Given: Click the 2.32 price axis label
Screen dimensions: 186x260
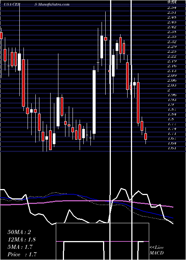Looking at the screenshot, I should pos(172,42).
